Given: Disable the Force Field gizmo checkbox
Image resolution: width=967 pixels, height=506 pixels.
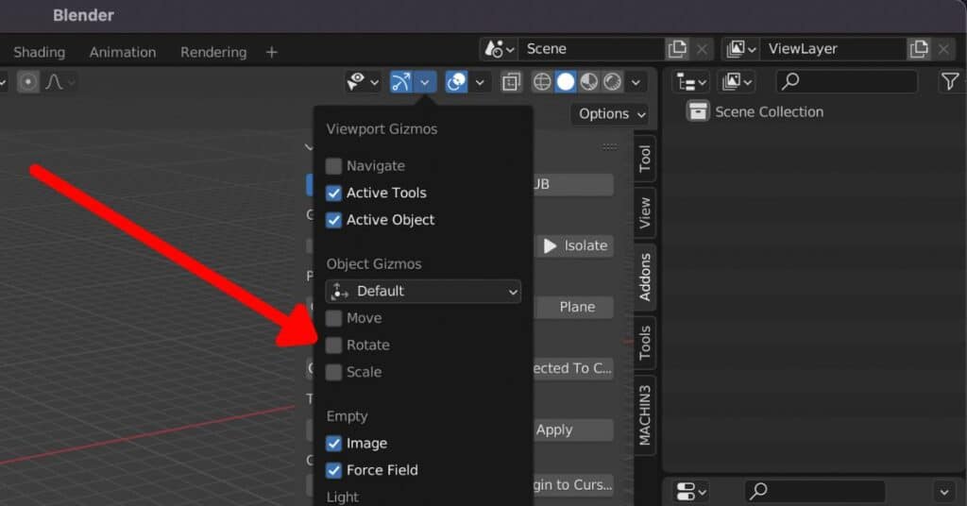Looking at the screenshot, I should coord(333,470).
